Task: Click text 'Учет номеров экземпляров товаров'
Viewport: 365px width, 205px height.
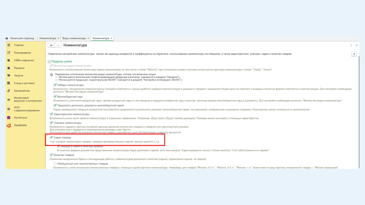Action: [104, 142]
